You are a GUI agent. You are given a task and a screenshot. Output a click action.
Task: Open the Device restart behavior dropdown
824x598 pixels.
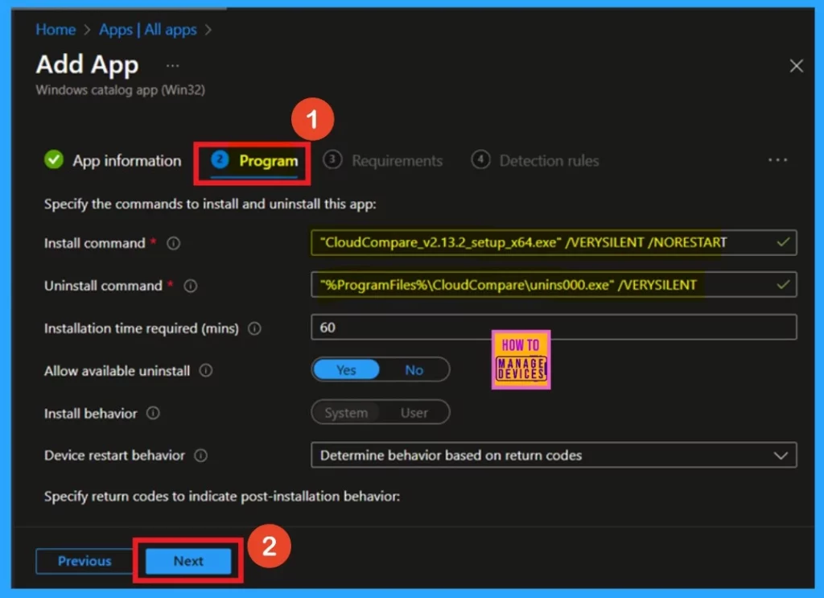click(554, 455)
